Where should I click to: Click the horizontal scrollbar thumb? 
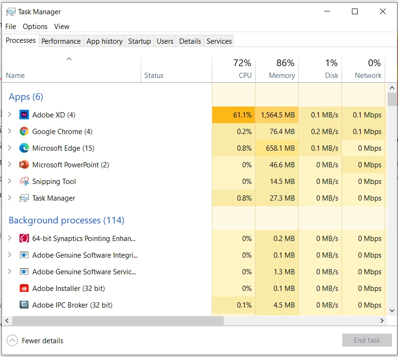coord(118,321)
